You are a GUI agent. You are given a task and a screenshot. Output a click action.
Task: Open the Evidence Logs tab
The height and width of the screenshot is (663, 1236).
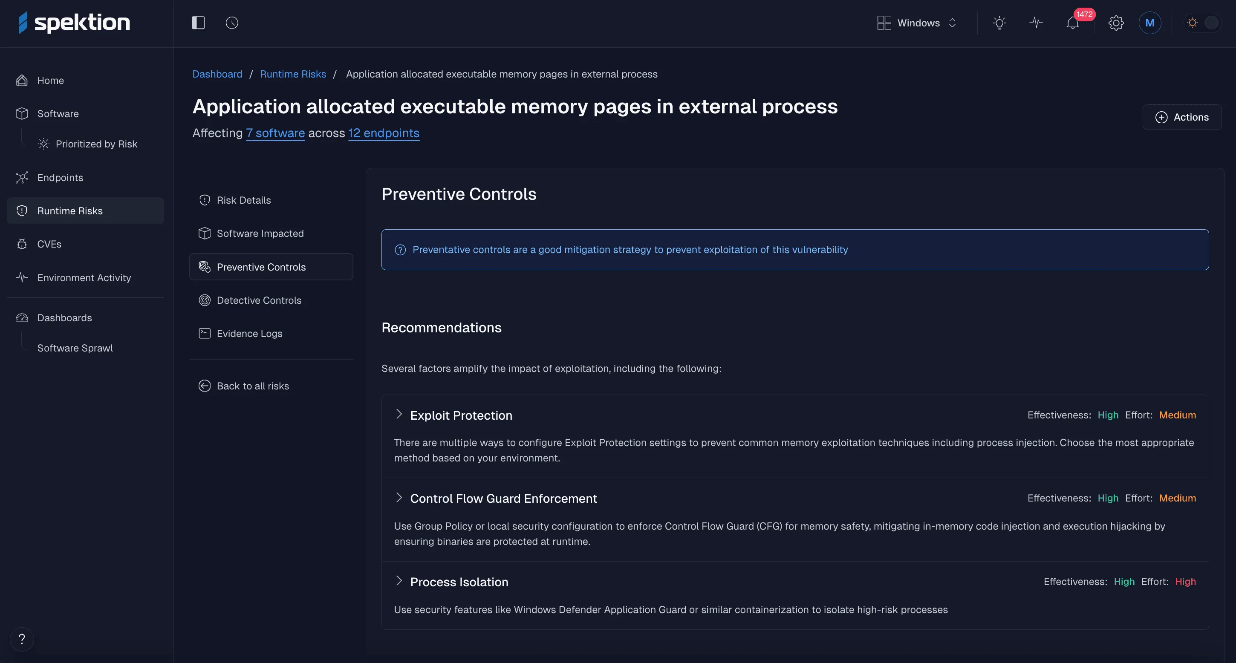tap(249, 333)
